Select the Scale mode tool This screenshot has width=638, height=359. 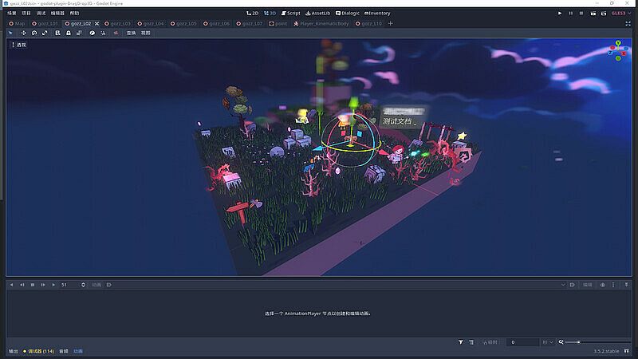pos(45,33)
